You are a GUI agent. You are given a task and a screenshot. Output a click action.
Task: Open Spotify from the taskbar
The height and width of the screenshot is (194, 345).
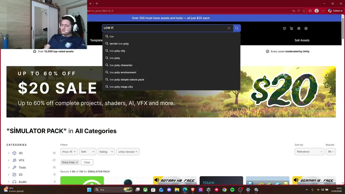232,190
